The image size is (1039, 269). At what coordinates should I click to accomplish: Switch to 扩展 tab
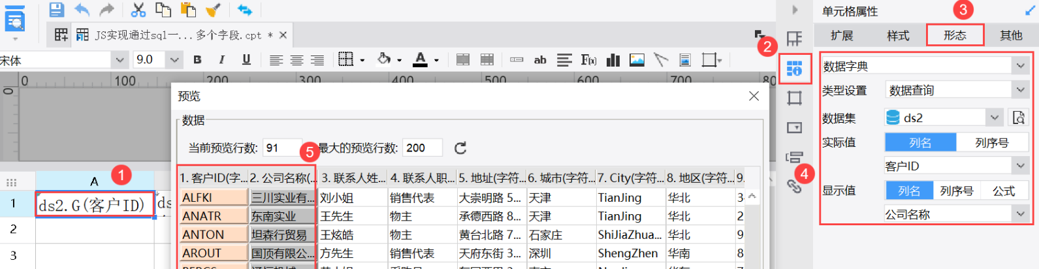pyautogui.click(x=841, y=35)
